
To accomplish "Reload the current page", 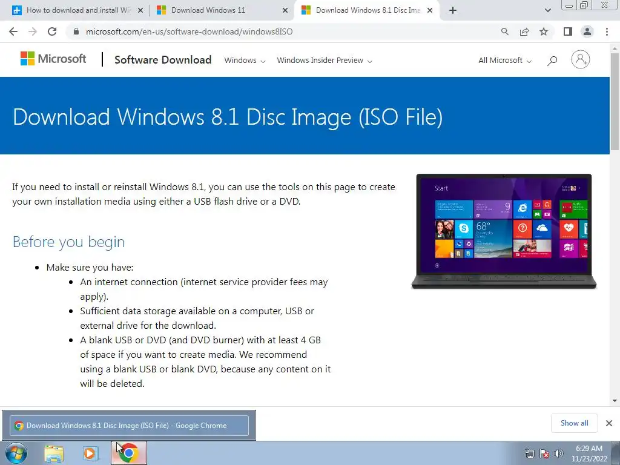I will [52, 31].
